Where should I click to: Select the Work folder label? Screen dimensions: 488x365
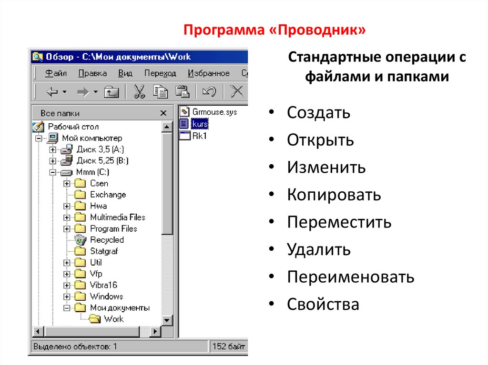coord(114,319)
